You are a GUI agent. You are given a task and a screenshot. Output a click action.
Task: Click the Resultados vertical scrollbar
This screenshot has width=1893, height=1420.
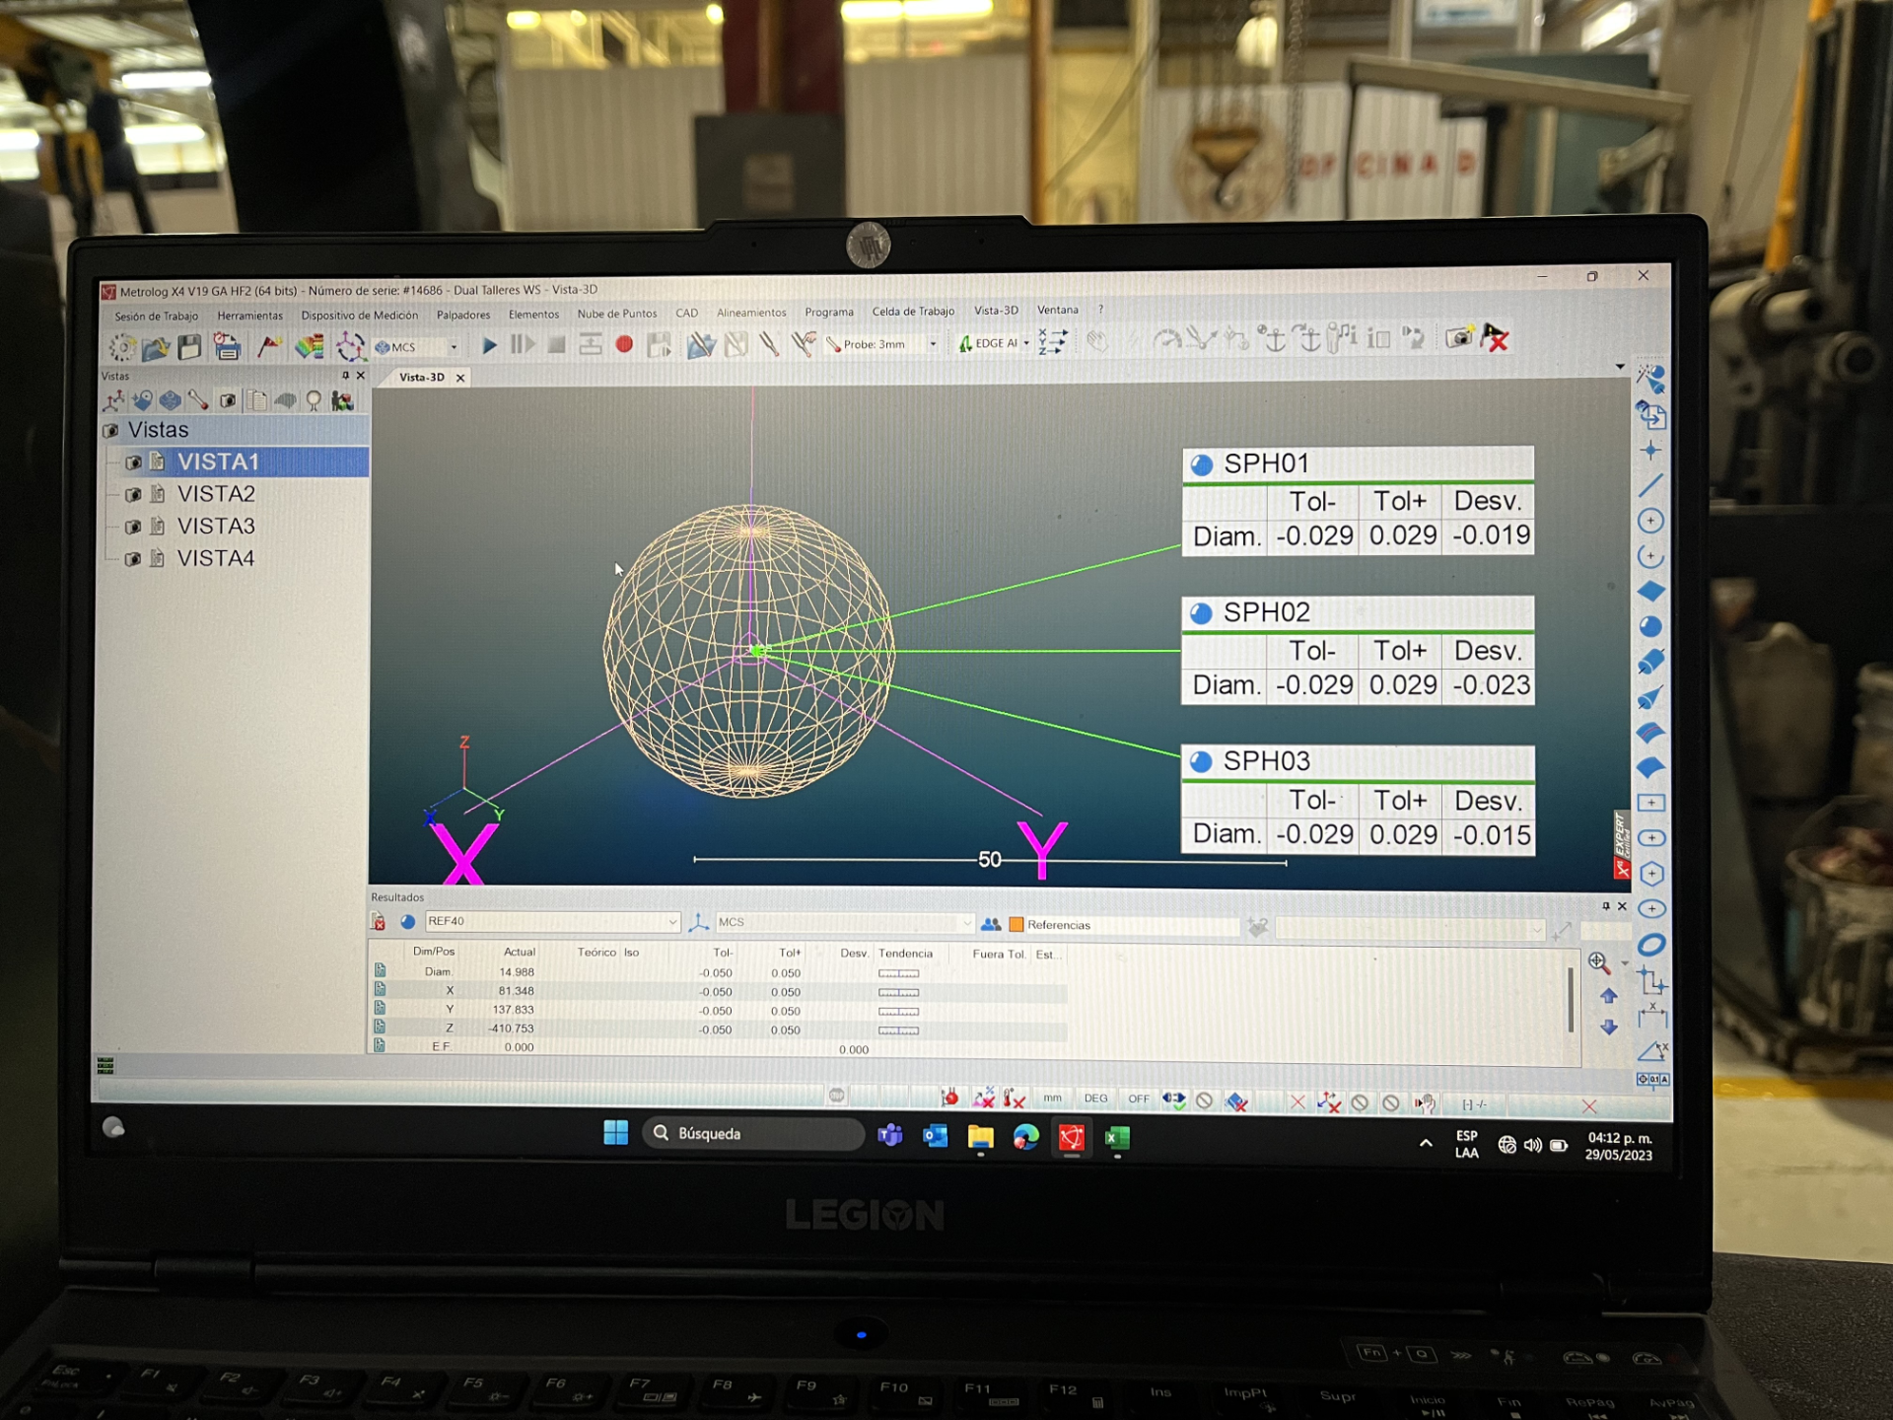click(x=1571, y=1000)
